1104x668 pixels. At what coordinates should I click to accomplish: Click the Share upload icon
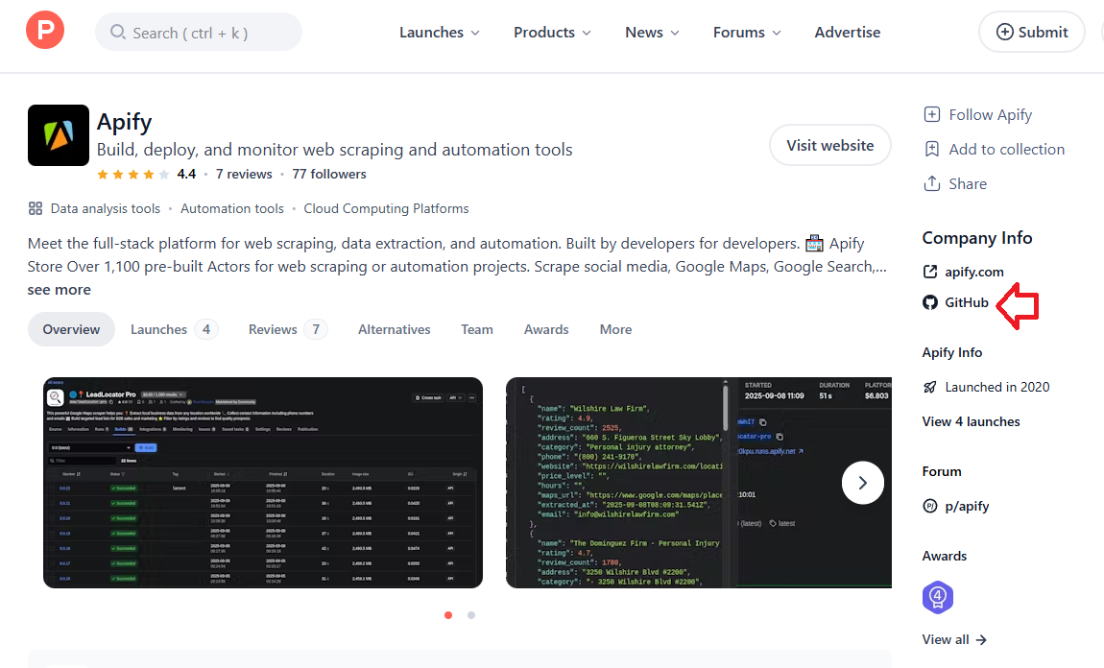[x=931, y=183]
